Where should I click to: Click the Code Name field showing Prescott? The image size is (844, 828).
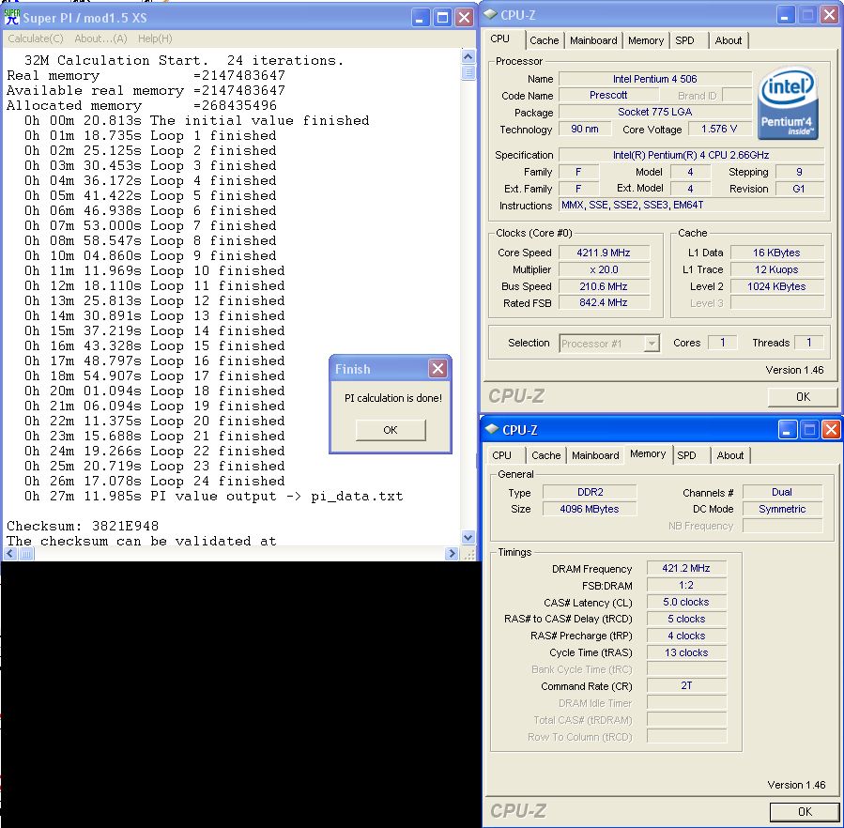pyautogui.click(x=608, y=96)
